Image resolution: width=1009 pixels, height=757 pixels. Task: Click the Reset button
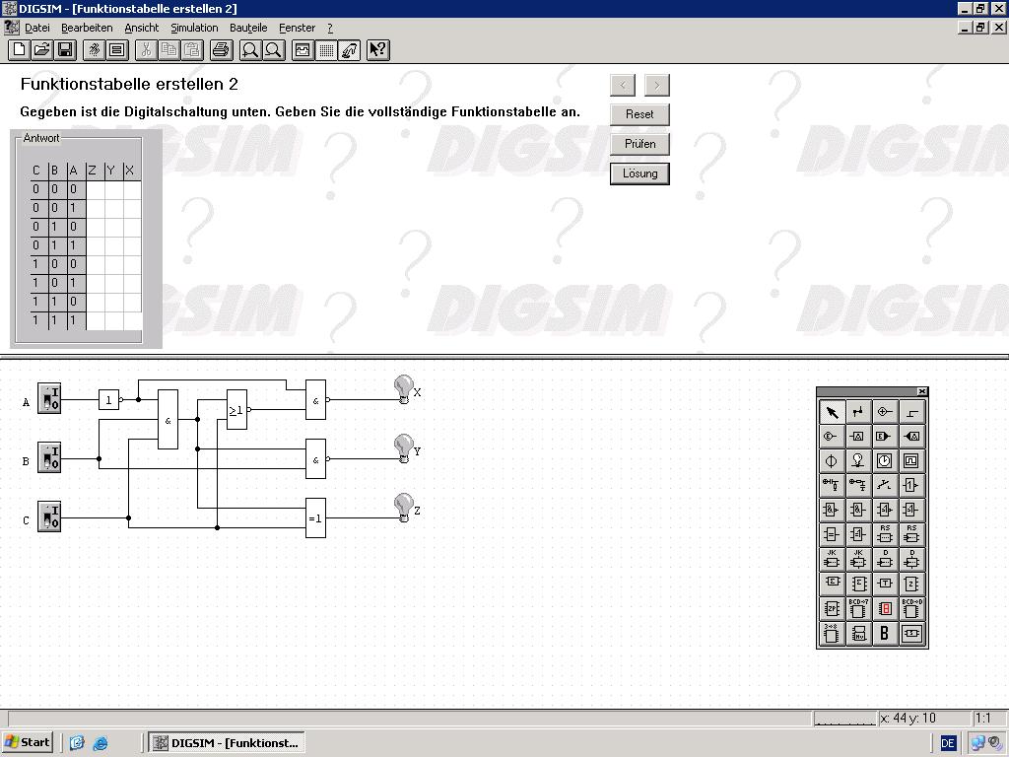[639, 114]
